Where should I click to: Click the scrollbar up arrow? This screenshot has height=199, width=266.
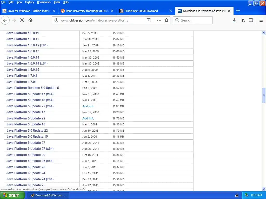(x=264, y=33)
